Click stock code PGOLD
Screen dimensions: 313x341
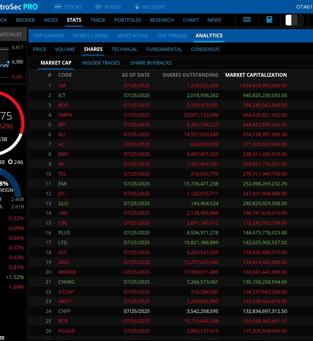67,331
